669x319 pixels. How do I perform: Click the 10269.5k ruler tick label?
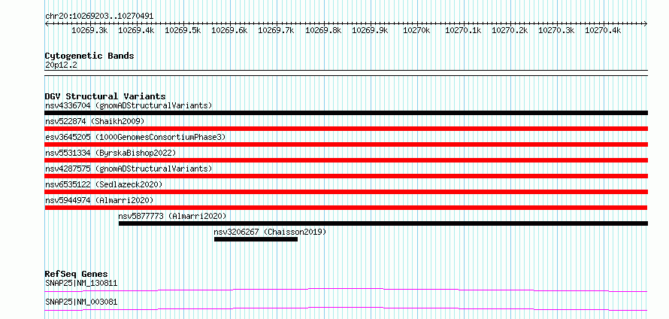click(x=183, y=30)
